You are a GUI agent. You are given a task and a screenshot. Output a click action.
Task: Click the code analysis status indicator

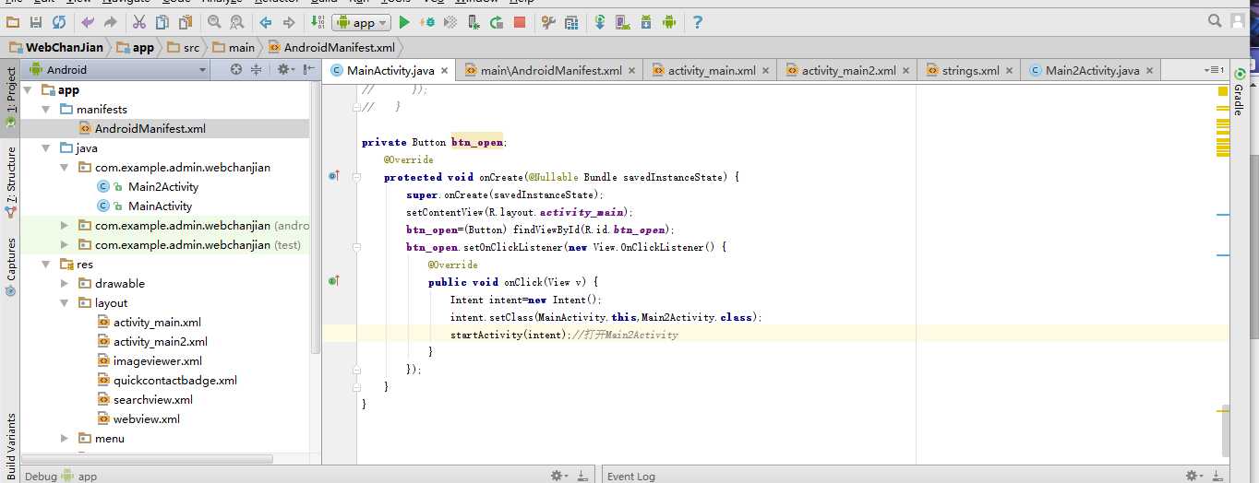[1224, 89]
